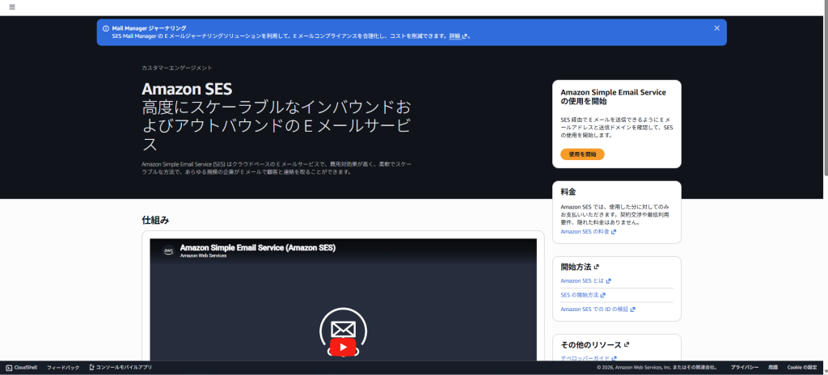The image size is (828, 375).
Task: Click external link icon beside 開始方法 heading
Action: tap(597, 267)
